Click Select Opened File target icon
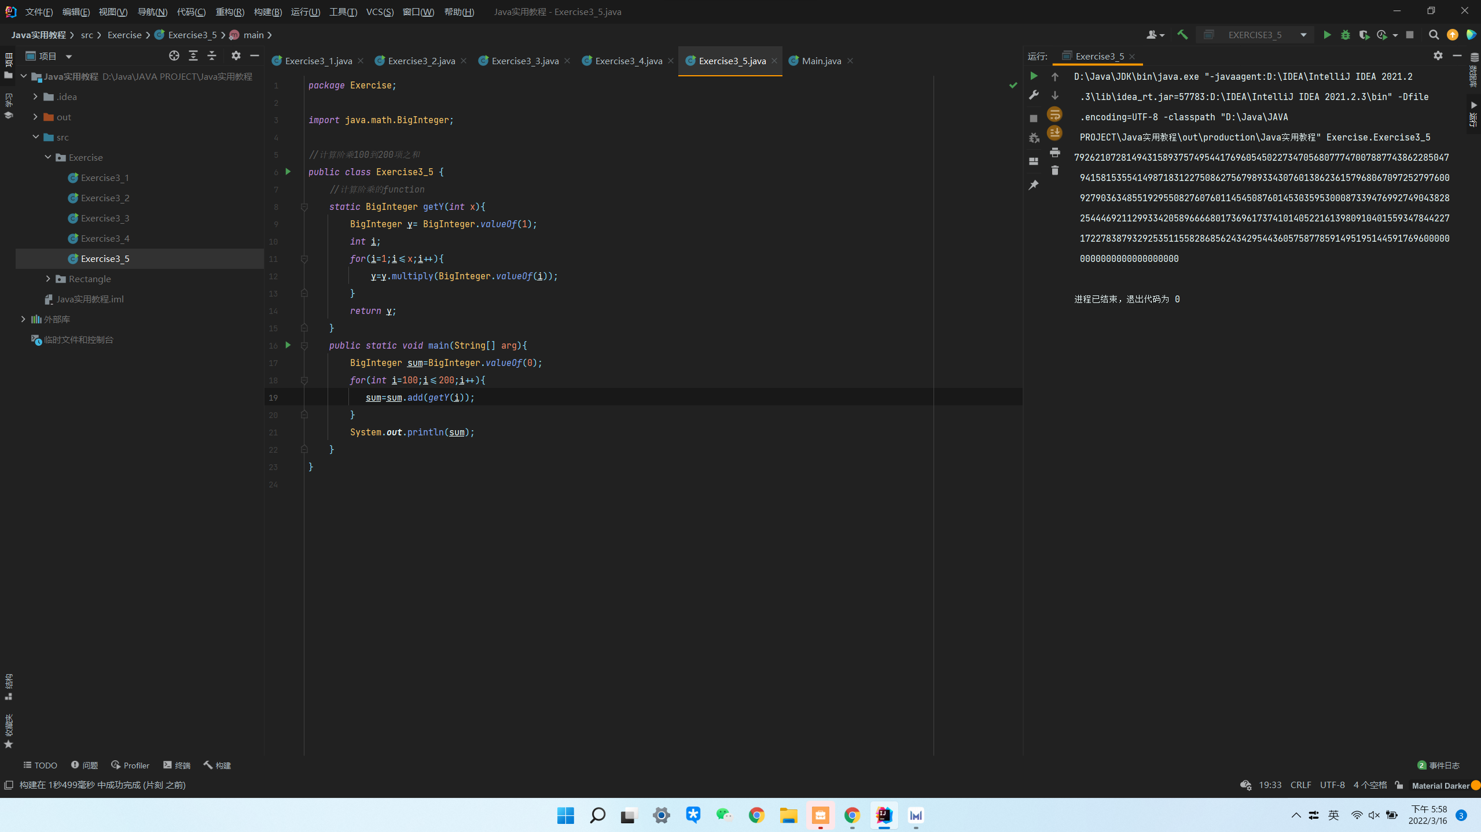This screenshot has width=1481, height=832. pos(174,56)
